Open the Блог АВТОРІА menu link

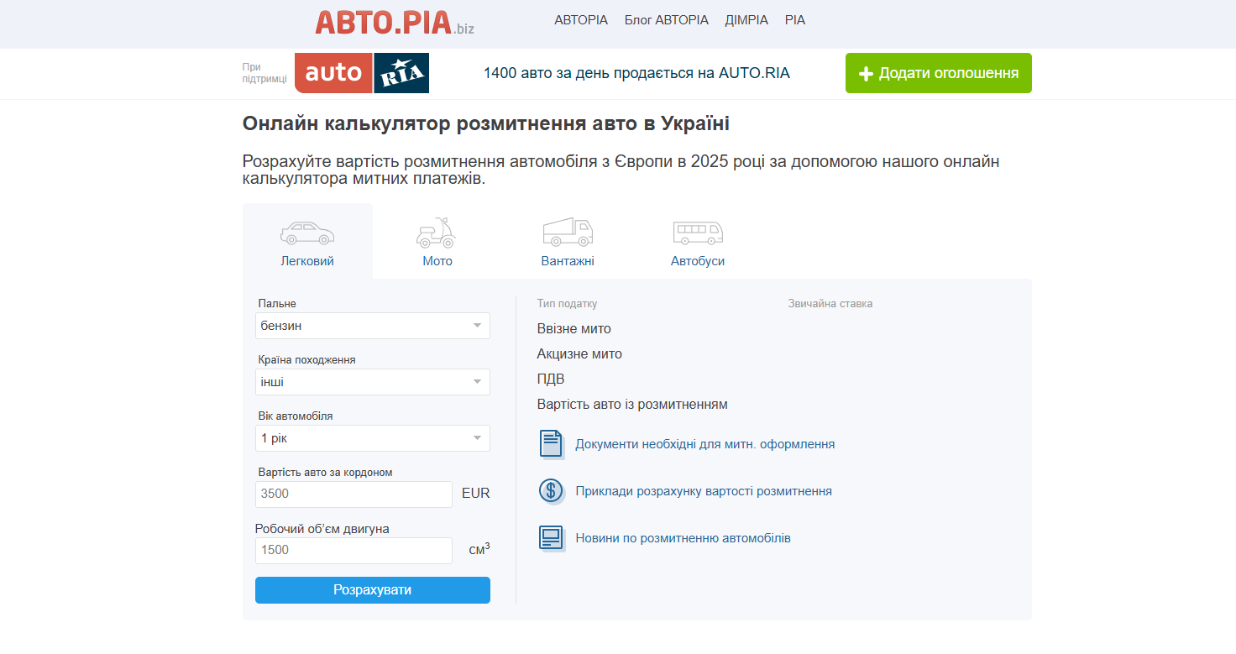pos(667,20)
